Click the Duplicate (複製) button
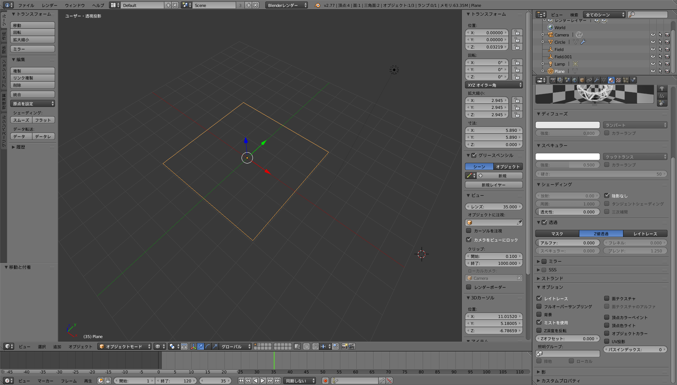This screenshot has height=385, width=677. (x=32, y=71)
